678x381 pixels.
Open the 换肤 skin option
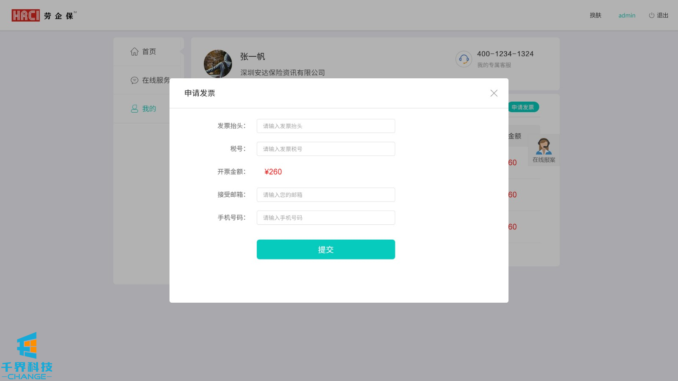point(595,16)
